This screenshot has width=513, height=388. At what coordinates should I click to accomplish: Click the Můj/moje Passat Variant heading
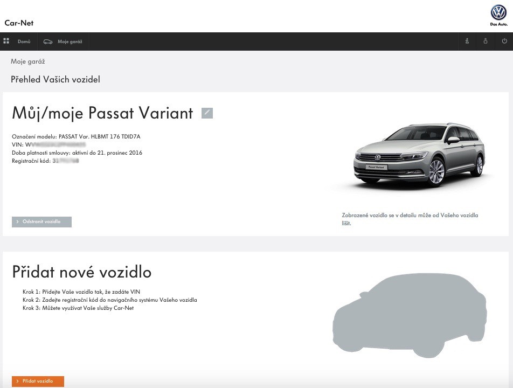tap(102, 113)
